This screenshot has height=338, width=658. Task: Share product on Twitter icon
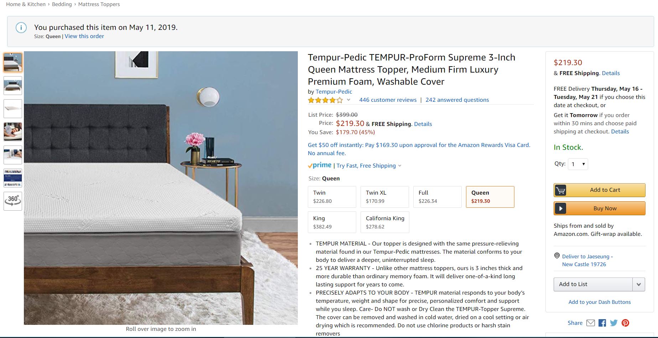tap(613, 323)
